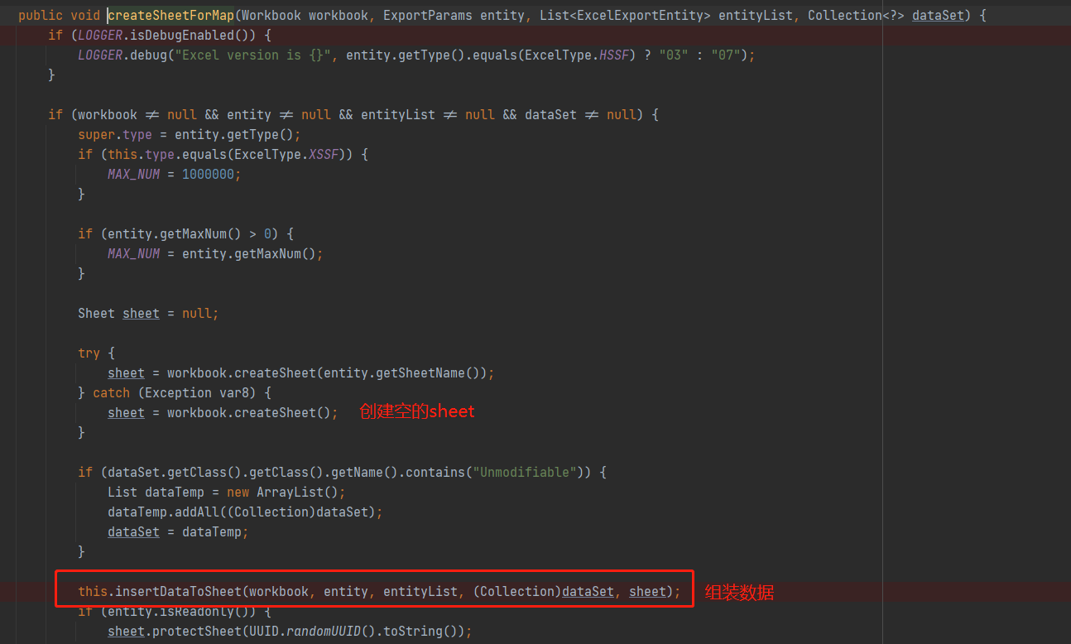Click the 'List<ExcelExportEntity> entityList' parameter
The height and width of the screenshot is (644, 1071).
(x=665, y=15)
